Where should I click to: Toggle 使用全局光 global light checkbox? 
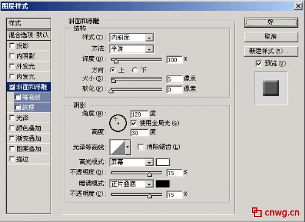tap(134, 123)
